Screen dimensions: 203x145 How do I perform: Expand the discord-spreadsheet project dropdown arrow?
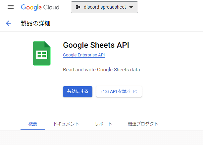tap(131, 7)
